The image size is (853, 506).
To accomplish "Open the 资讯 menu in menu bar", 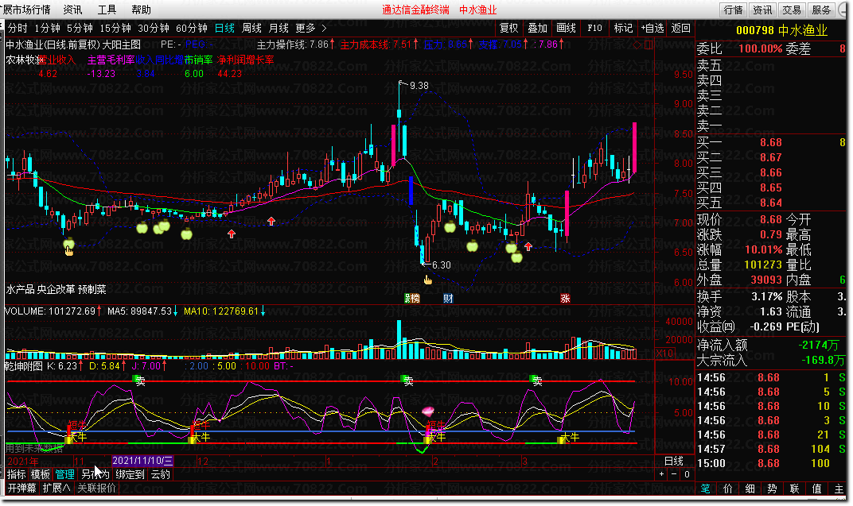I will pos(72,10).
